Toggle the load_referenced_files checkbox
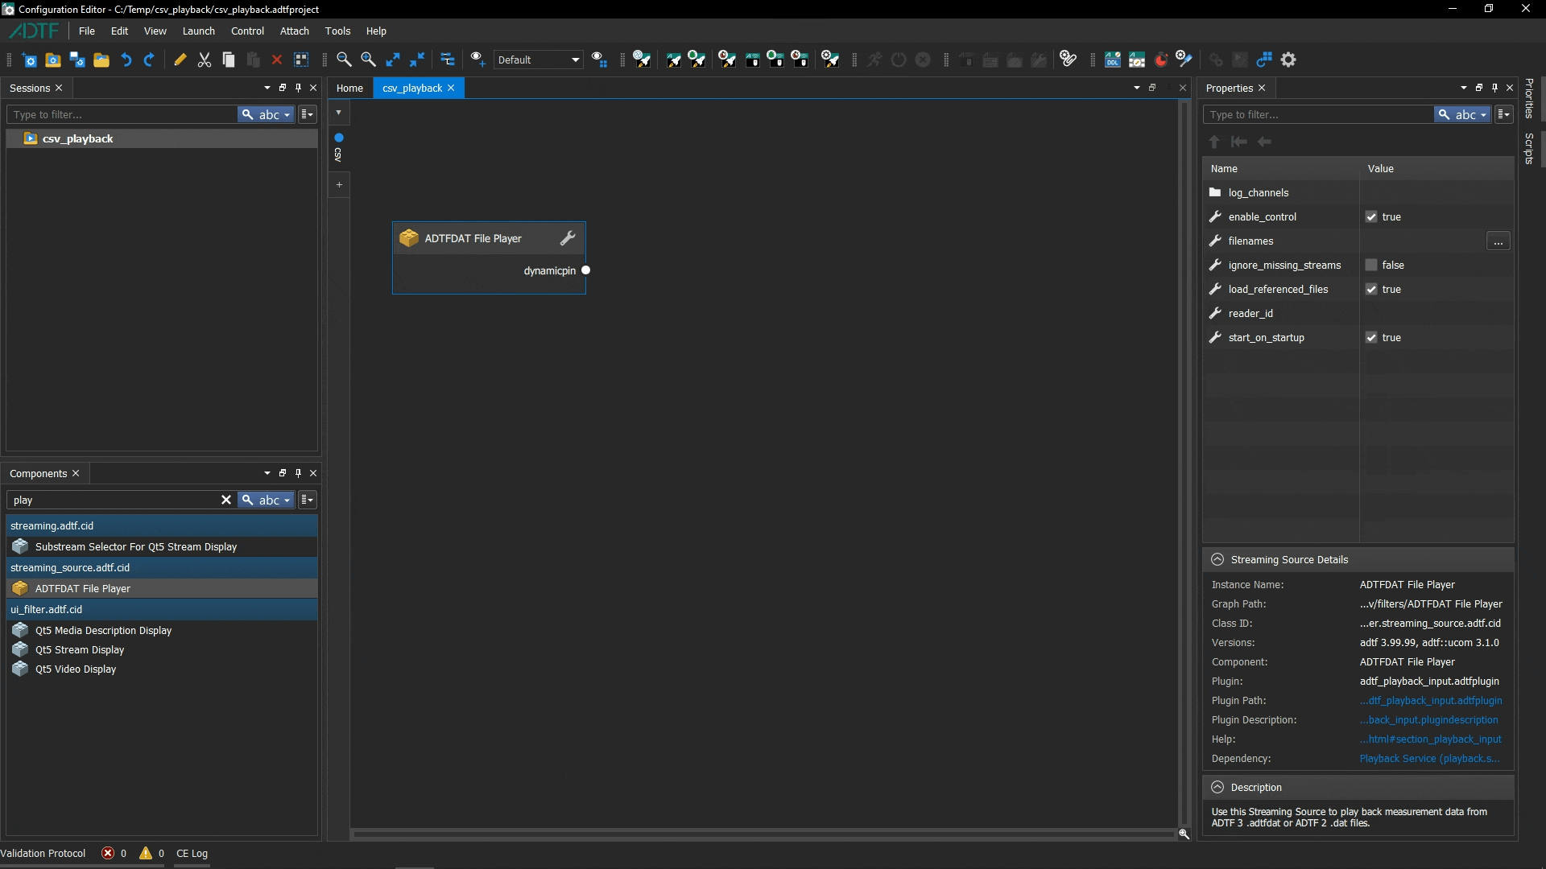 point(1371,290)
